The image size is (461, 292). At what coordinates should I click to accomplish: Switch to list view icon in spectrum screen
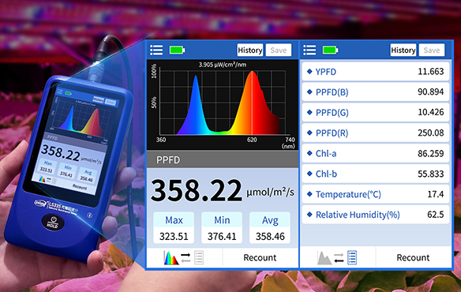(x=199, y=258)
